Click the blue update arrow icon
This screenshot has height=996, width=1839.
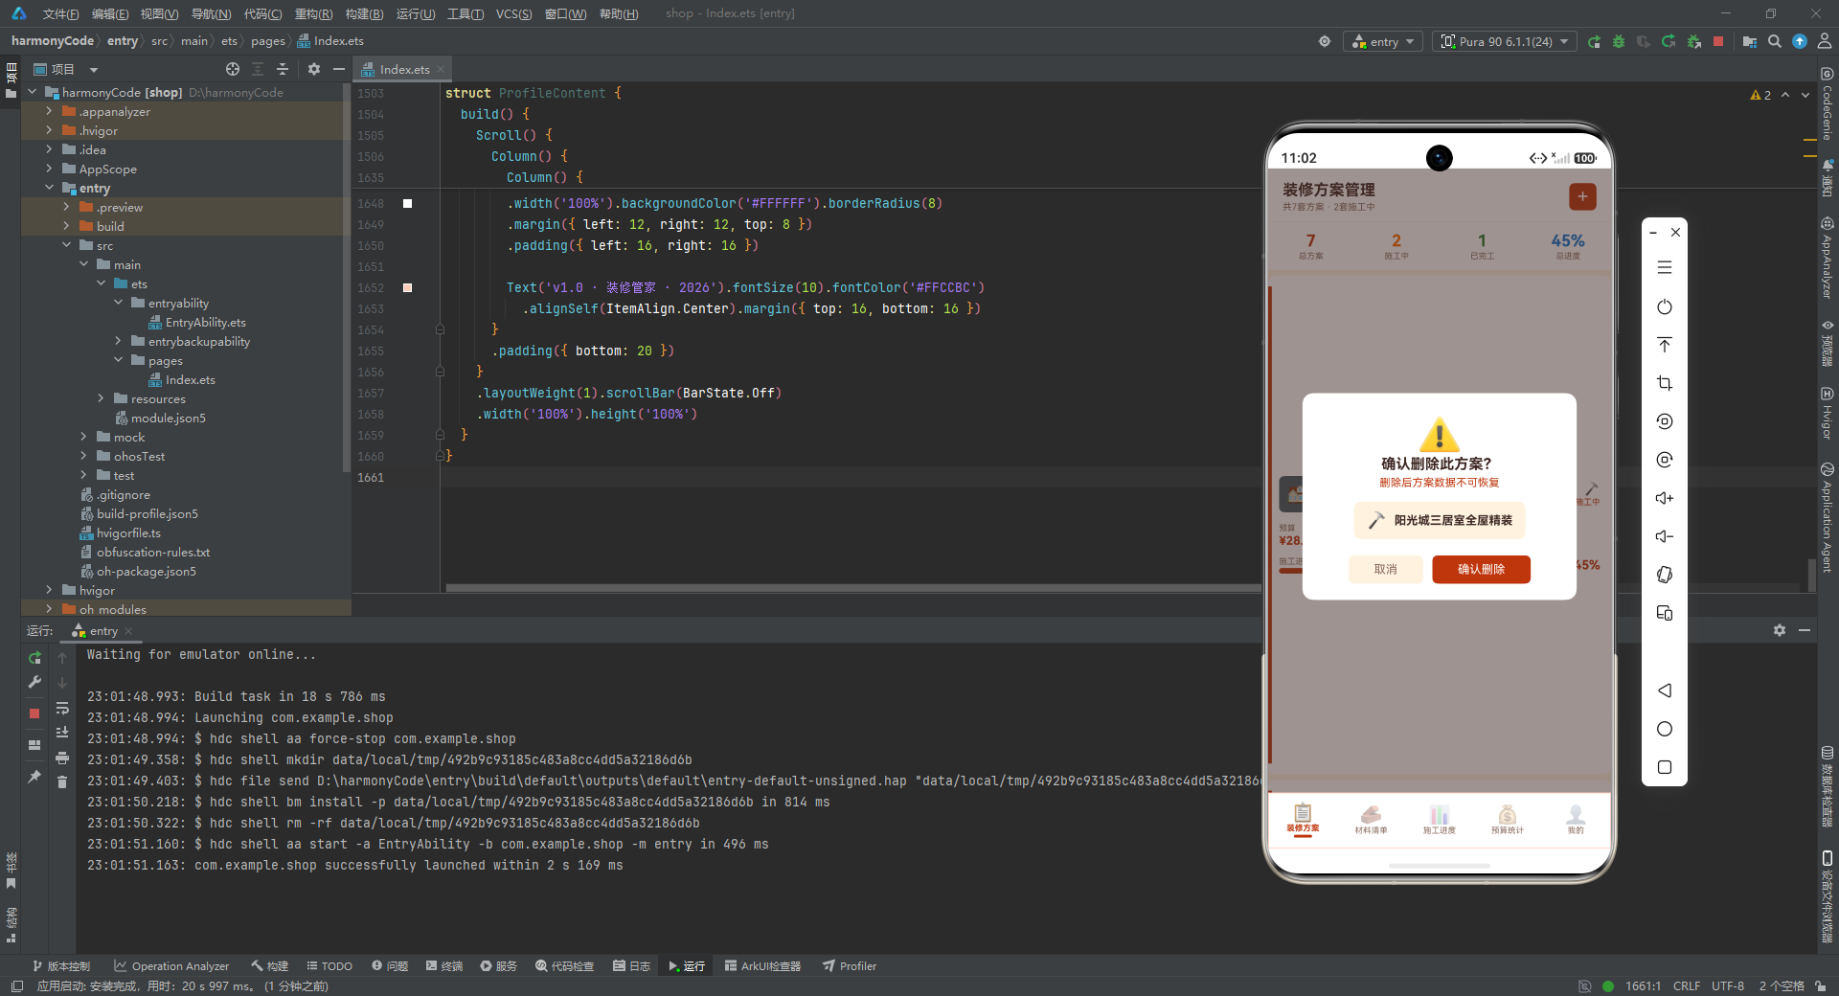click(1800, 41)
